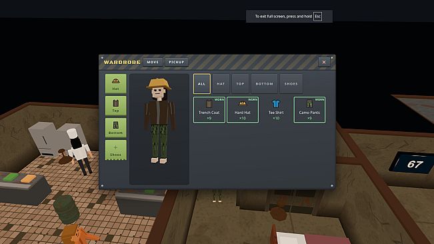Click the MOVE button for wardrobe
Viewport: 434px width, 244px height.
click(153, 62)
